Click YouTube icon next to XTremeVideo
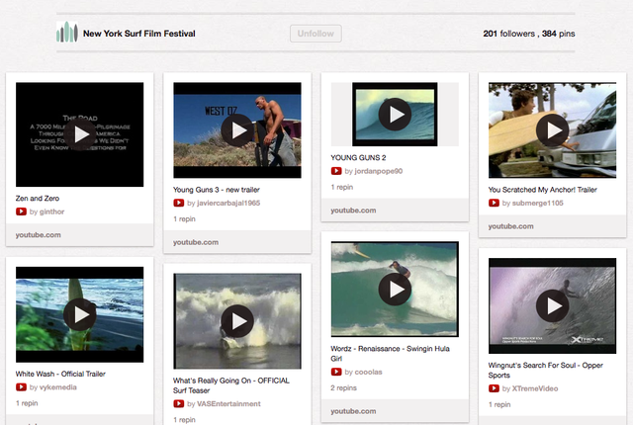Viewport: 633px width, 425px height. 494,388
